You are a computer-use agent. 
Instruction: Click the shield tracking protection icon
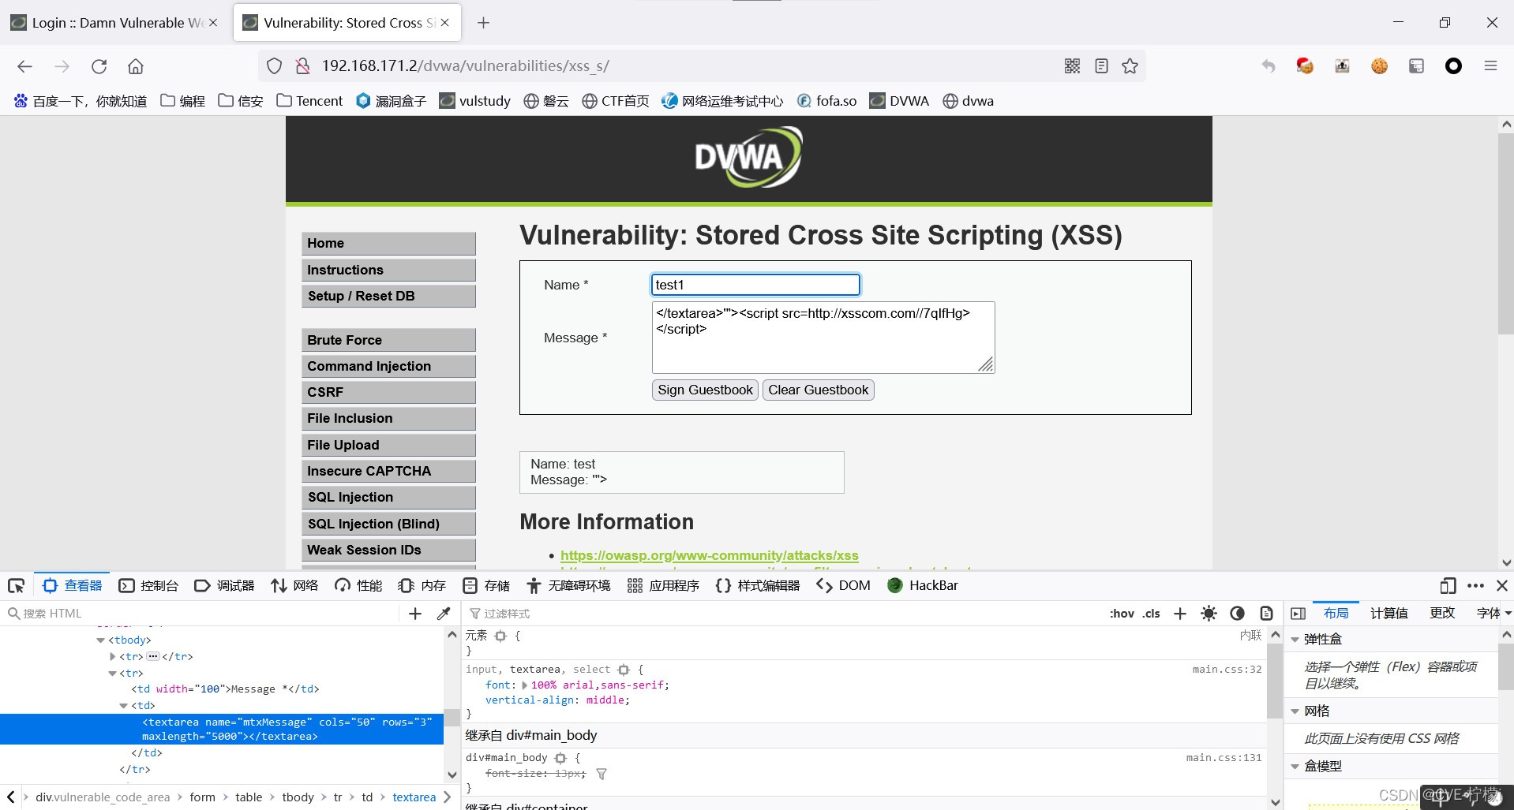tap(274, 66)
